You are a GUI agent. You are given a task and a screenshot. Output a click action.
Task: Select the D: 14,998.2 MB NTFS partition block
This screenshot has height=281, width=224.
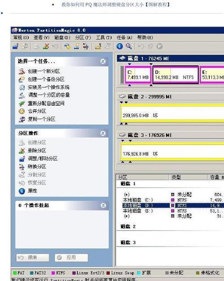click(176, 75)
